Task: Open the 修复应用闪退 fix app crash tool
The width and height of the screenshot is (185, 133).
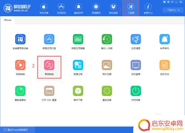Action: [x=49, y=42]
